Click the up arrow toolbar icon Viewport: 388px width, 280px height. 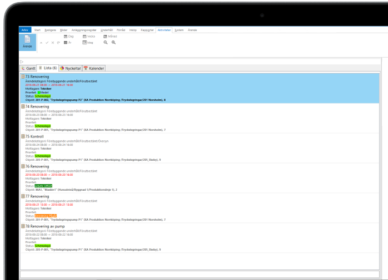pyautogui.click(x=41, y=43)
